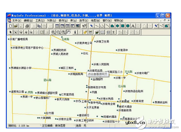Choose the Boundary Select tool

pos(31,32)
